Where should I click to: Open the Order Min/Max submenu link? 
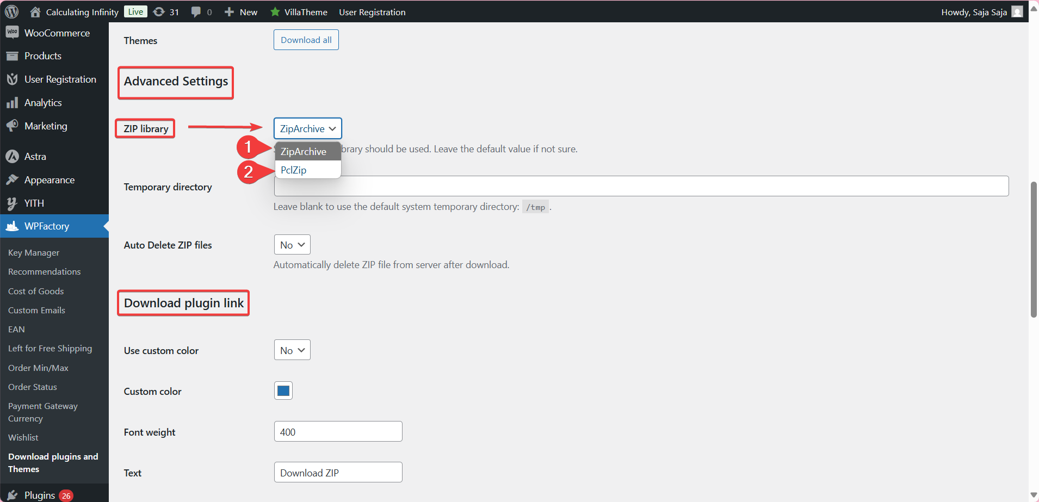[x=38, y=368]
